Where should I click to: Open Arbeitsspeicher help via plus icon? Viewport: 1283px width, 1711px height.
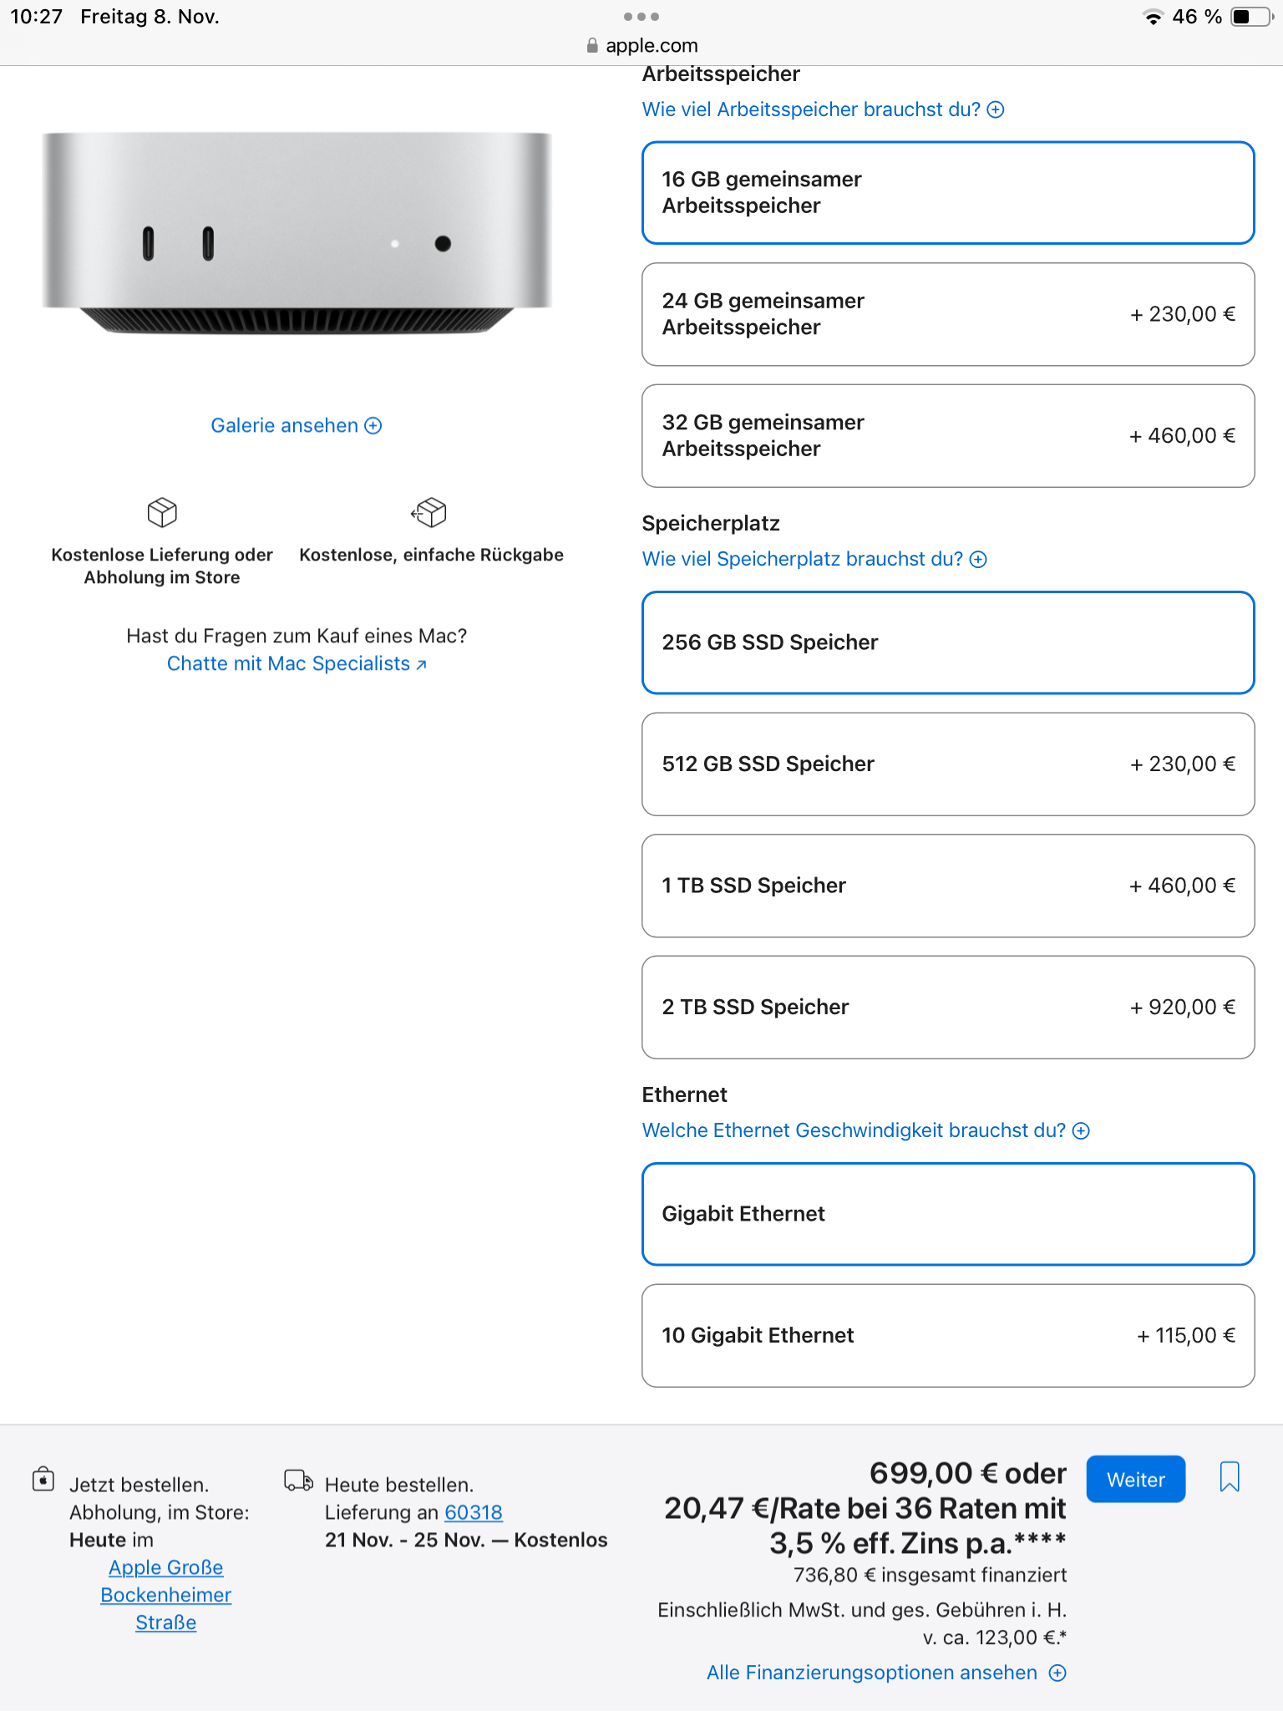[996, 109]
